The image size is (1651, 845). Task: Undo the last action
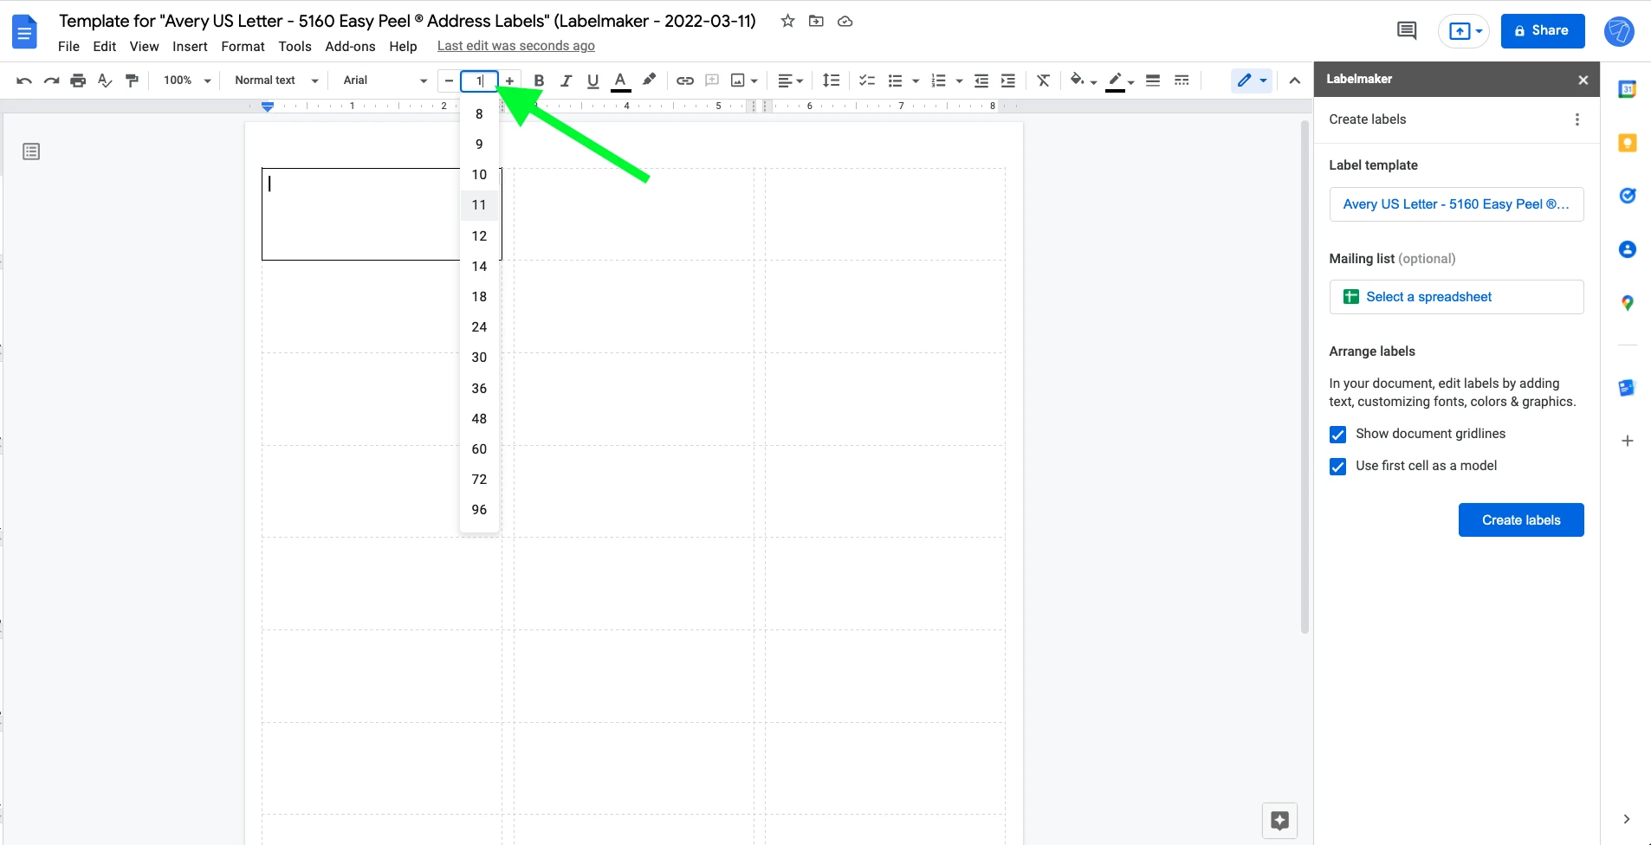(24, 81)
